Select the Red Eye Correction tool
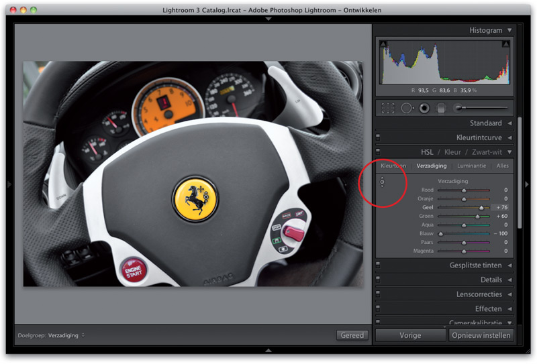Viewport: 537px width, 364px height. [425, 108]
